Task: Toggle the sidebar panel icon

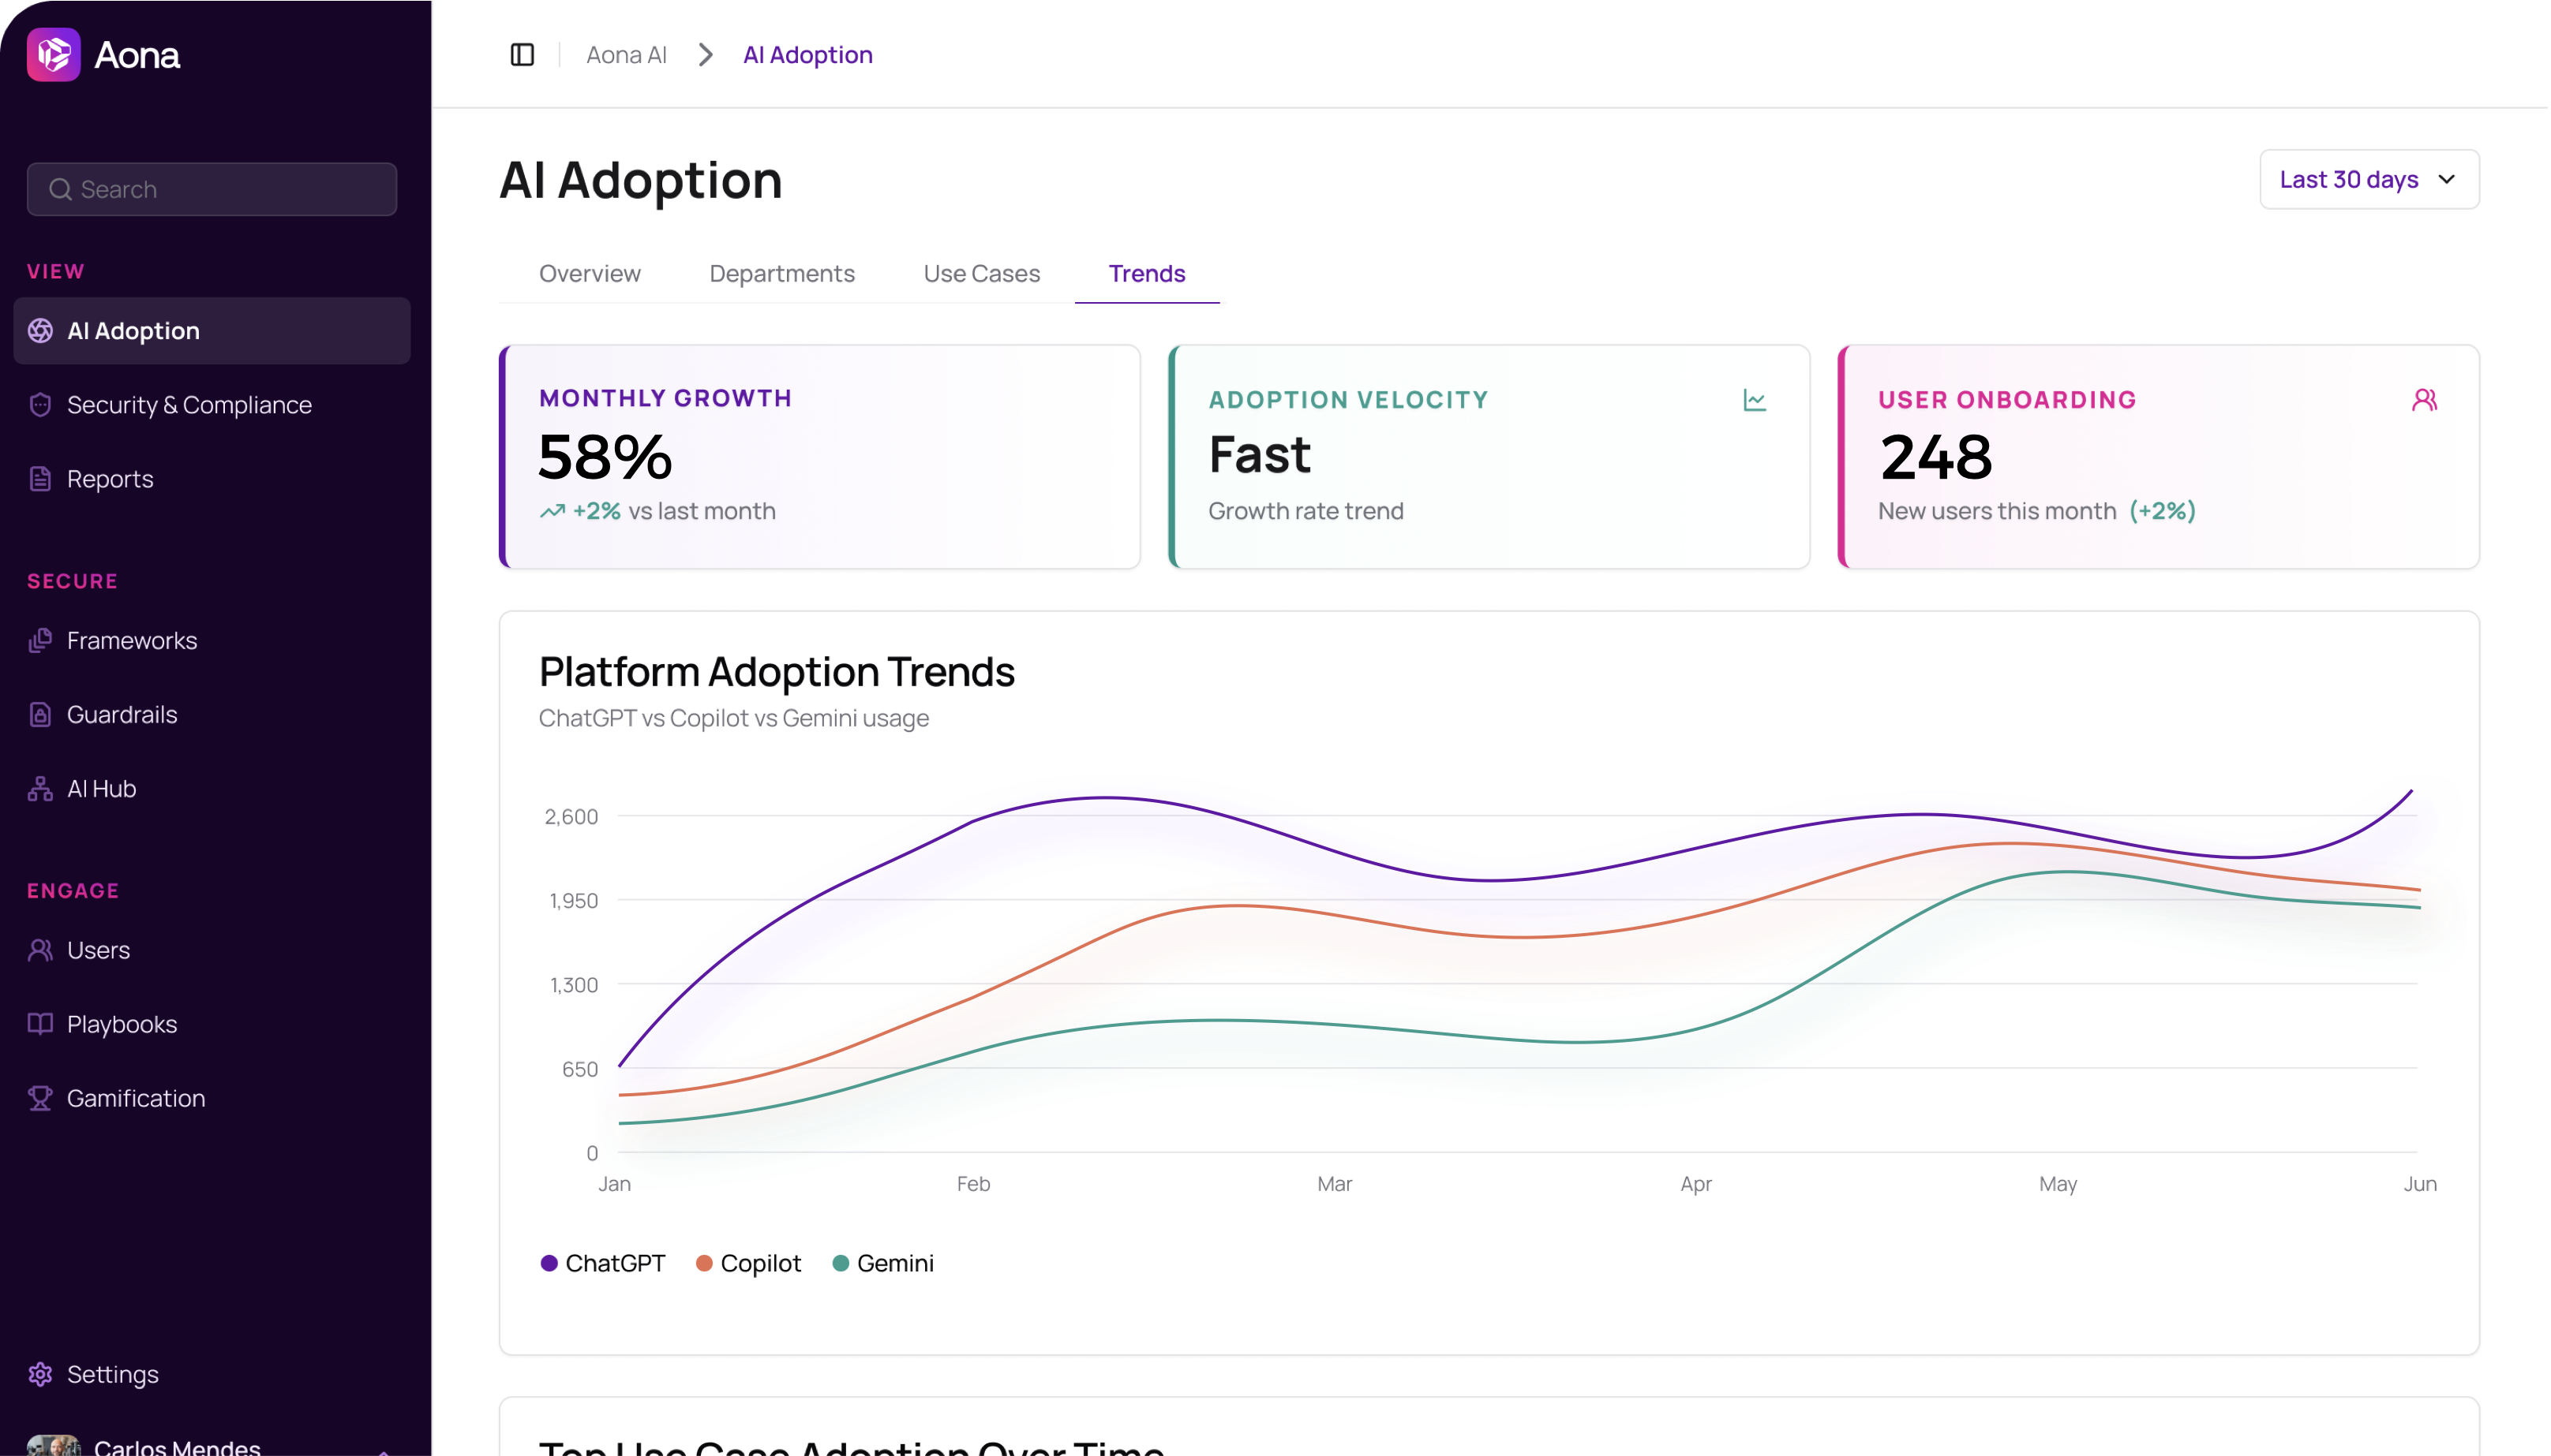Action: coord(523,55)
